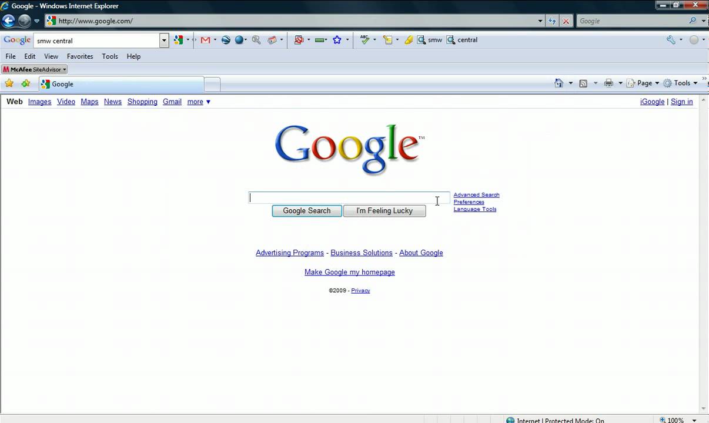The height and width of the screenshot is (423, 709).
Task: Open a new blank tab
Action: pos(212,85)
